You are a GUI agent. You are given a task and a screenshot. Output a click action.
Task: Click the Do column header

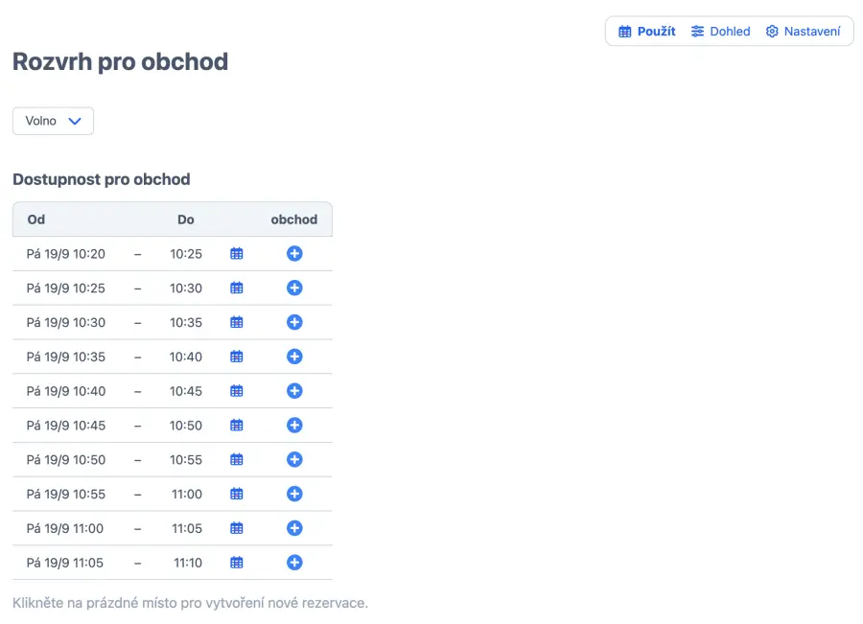(x=186, y=220)
